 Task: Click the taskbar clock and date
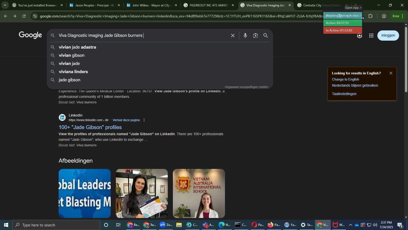[386, 225]
